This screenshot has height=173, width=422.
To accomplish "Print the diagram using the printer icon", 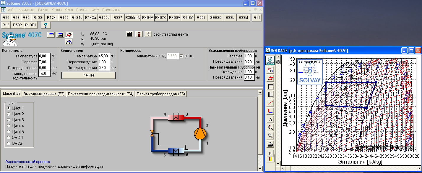I will click(x=270, y=144).
